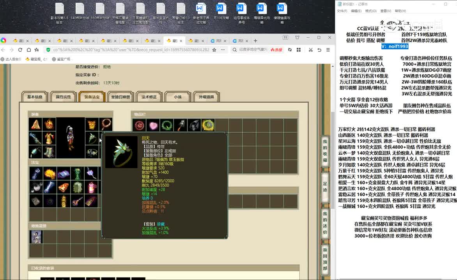Image resolution: width=457 pixels, height=280 pixels.
Task: Click the green jade seal treasure icon
Action: [78, 187]
